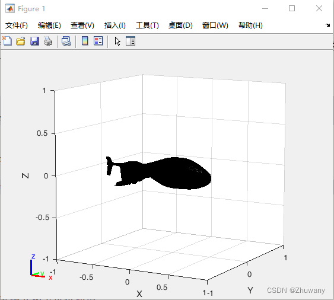Click the dock figure arrow in menu bar
Image resolution: width=334 pixels, height=300 pixels.
(x=327, y=25)
